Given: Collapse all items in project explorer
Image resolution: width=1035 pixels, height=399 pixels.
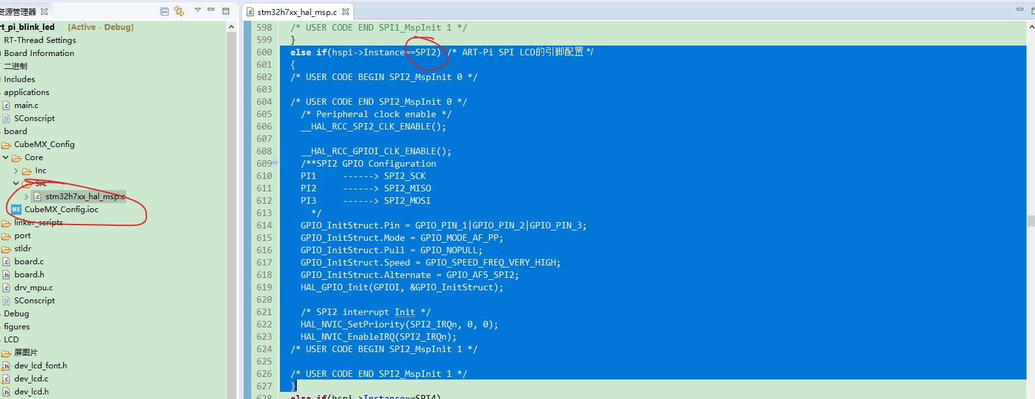Looking at the screenshot, I should [x=164, y=11].
